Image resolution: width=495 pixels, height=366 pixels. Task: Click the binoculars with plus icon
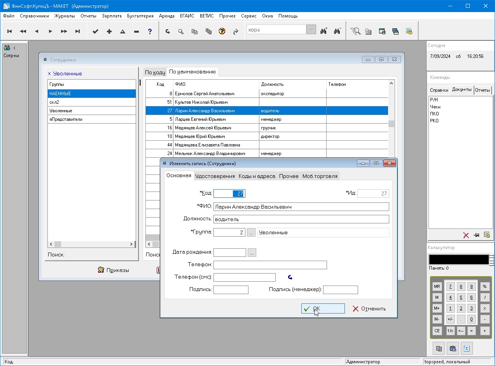(324, 31)
